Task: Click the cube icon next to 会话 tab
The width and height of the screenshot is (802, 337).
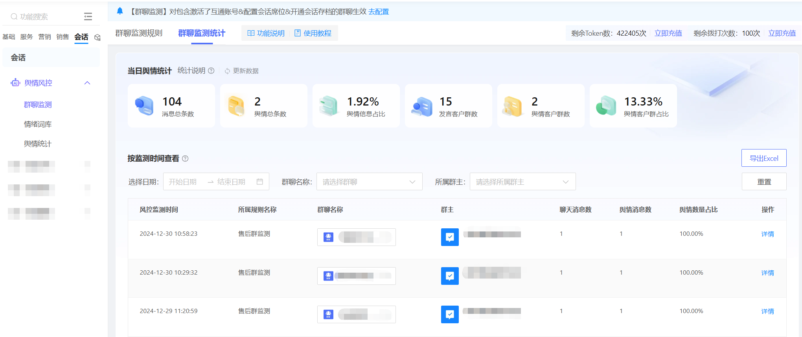Action: coord(97,37)
